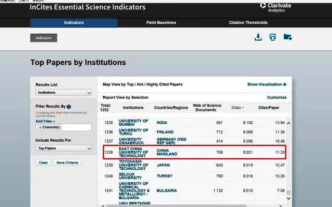Save report to folder icon
The image size is (332, 207).
tap(288, 37)
